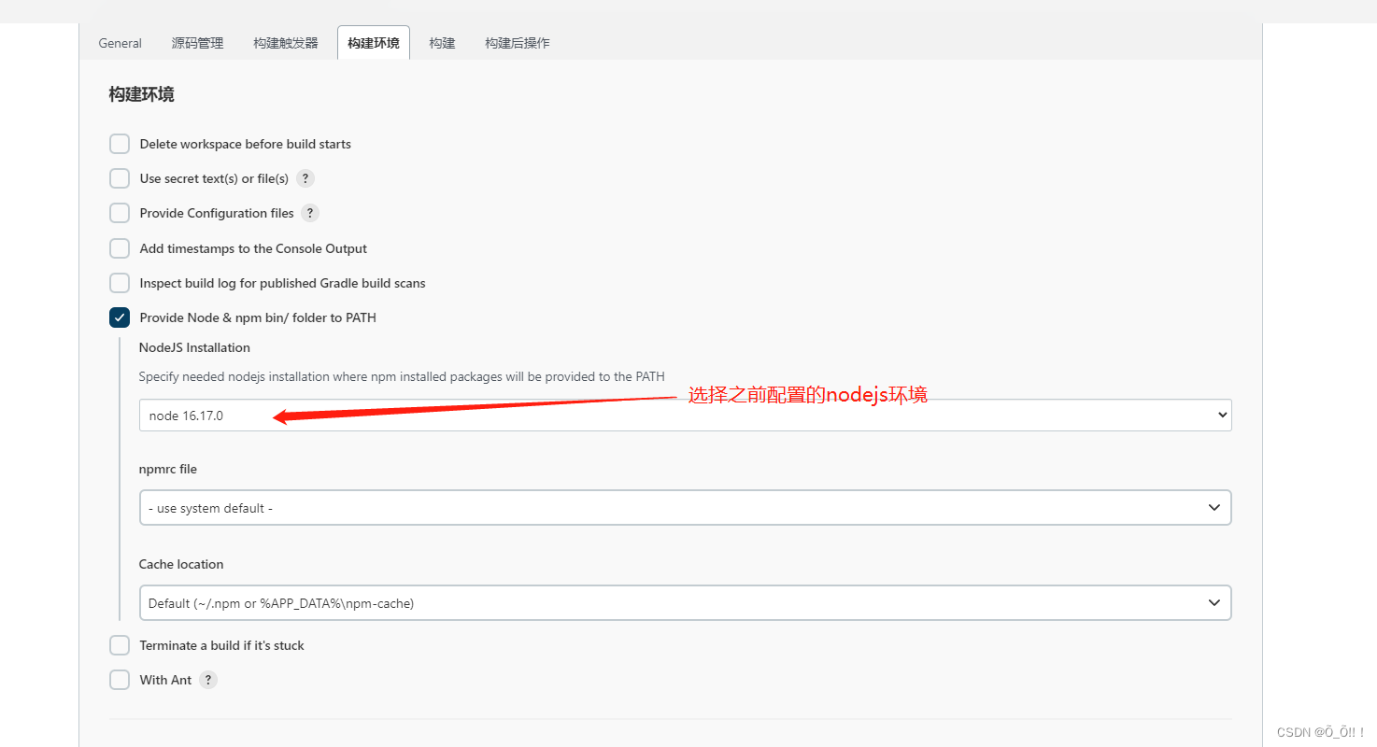Click the 'npmrc file' label
The height and width of the screenshot is (747, 1377).
click(x=168, y=469)
